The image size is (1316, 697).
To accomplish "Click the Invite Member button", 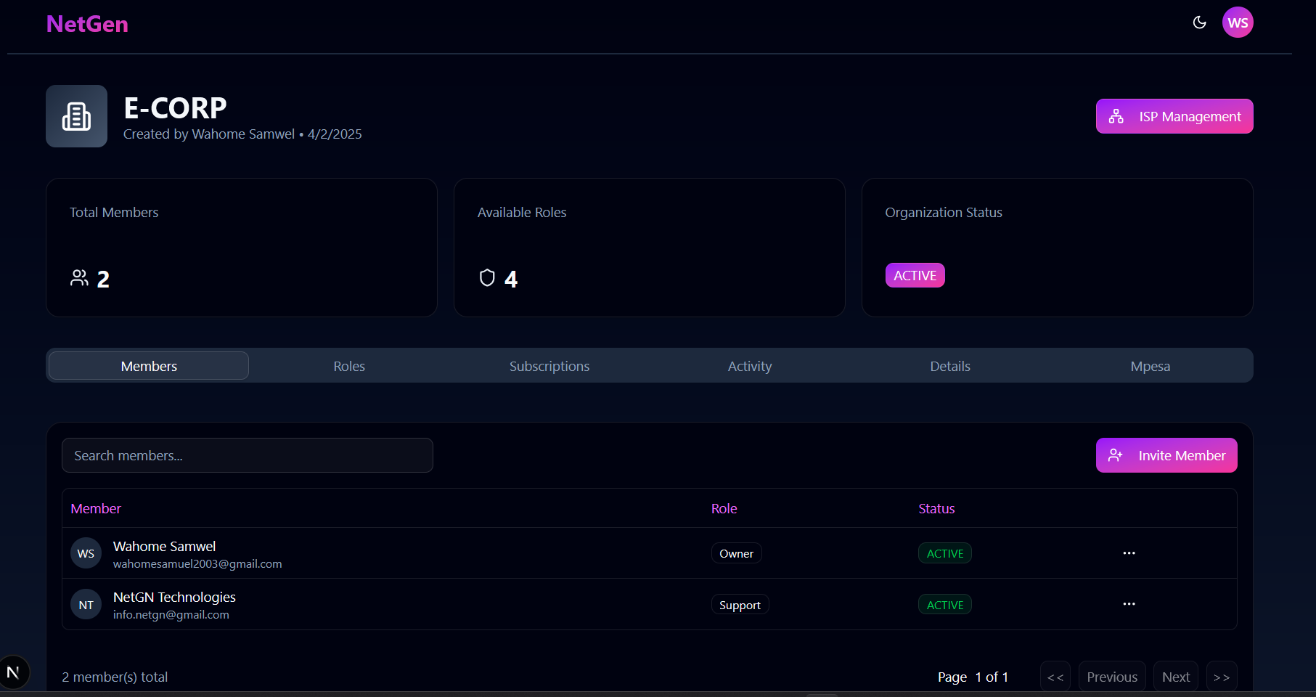I will pyautogui.click(x=1166, y=455).
